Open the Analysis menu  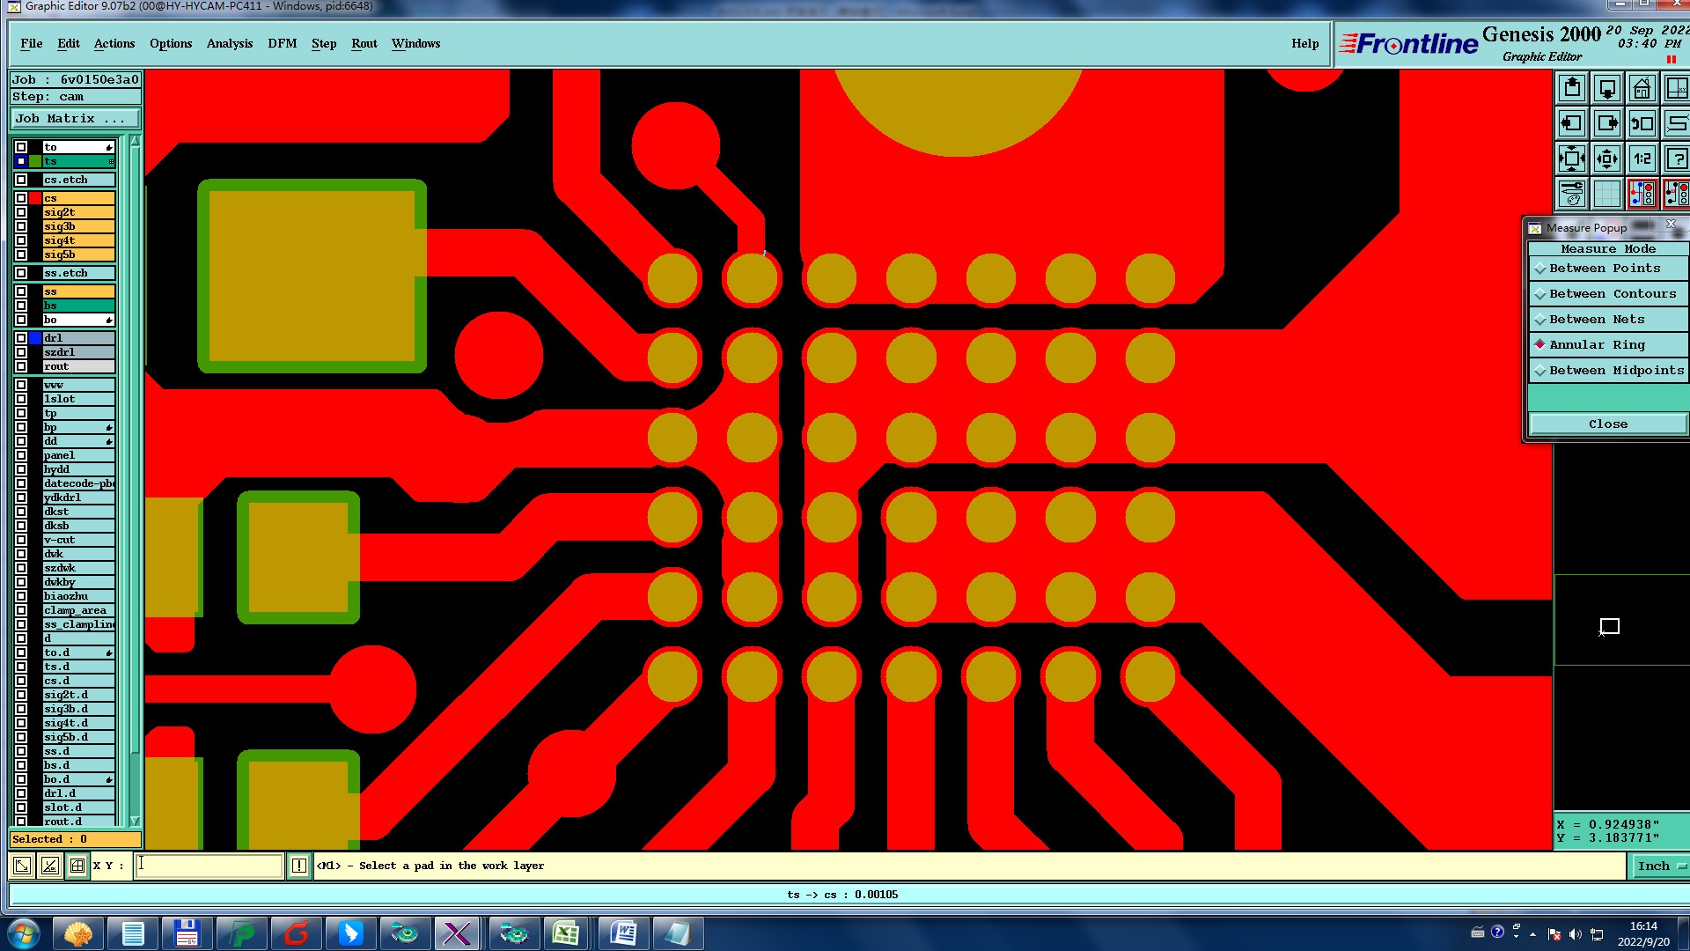[x=229, y=44]
